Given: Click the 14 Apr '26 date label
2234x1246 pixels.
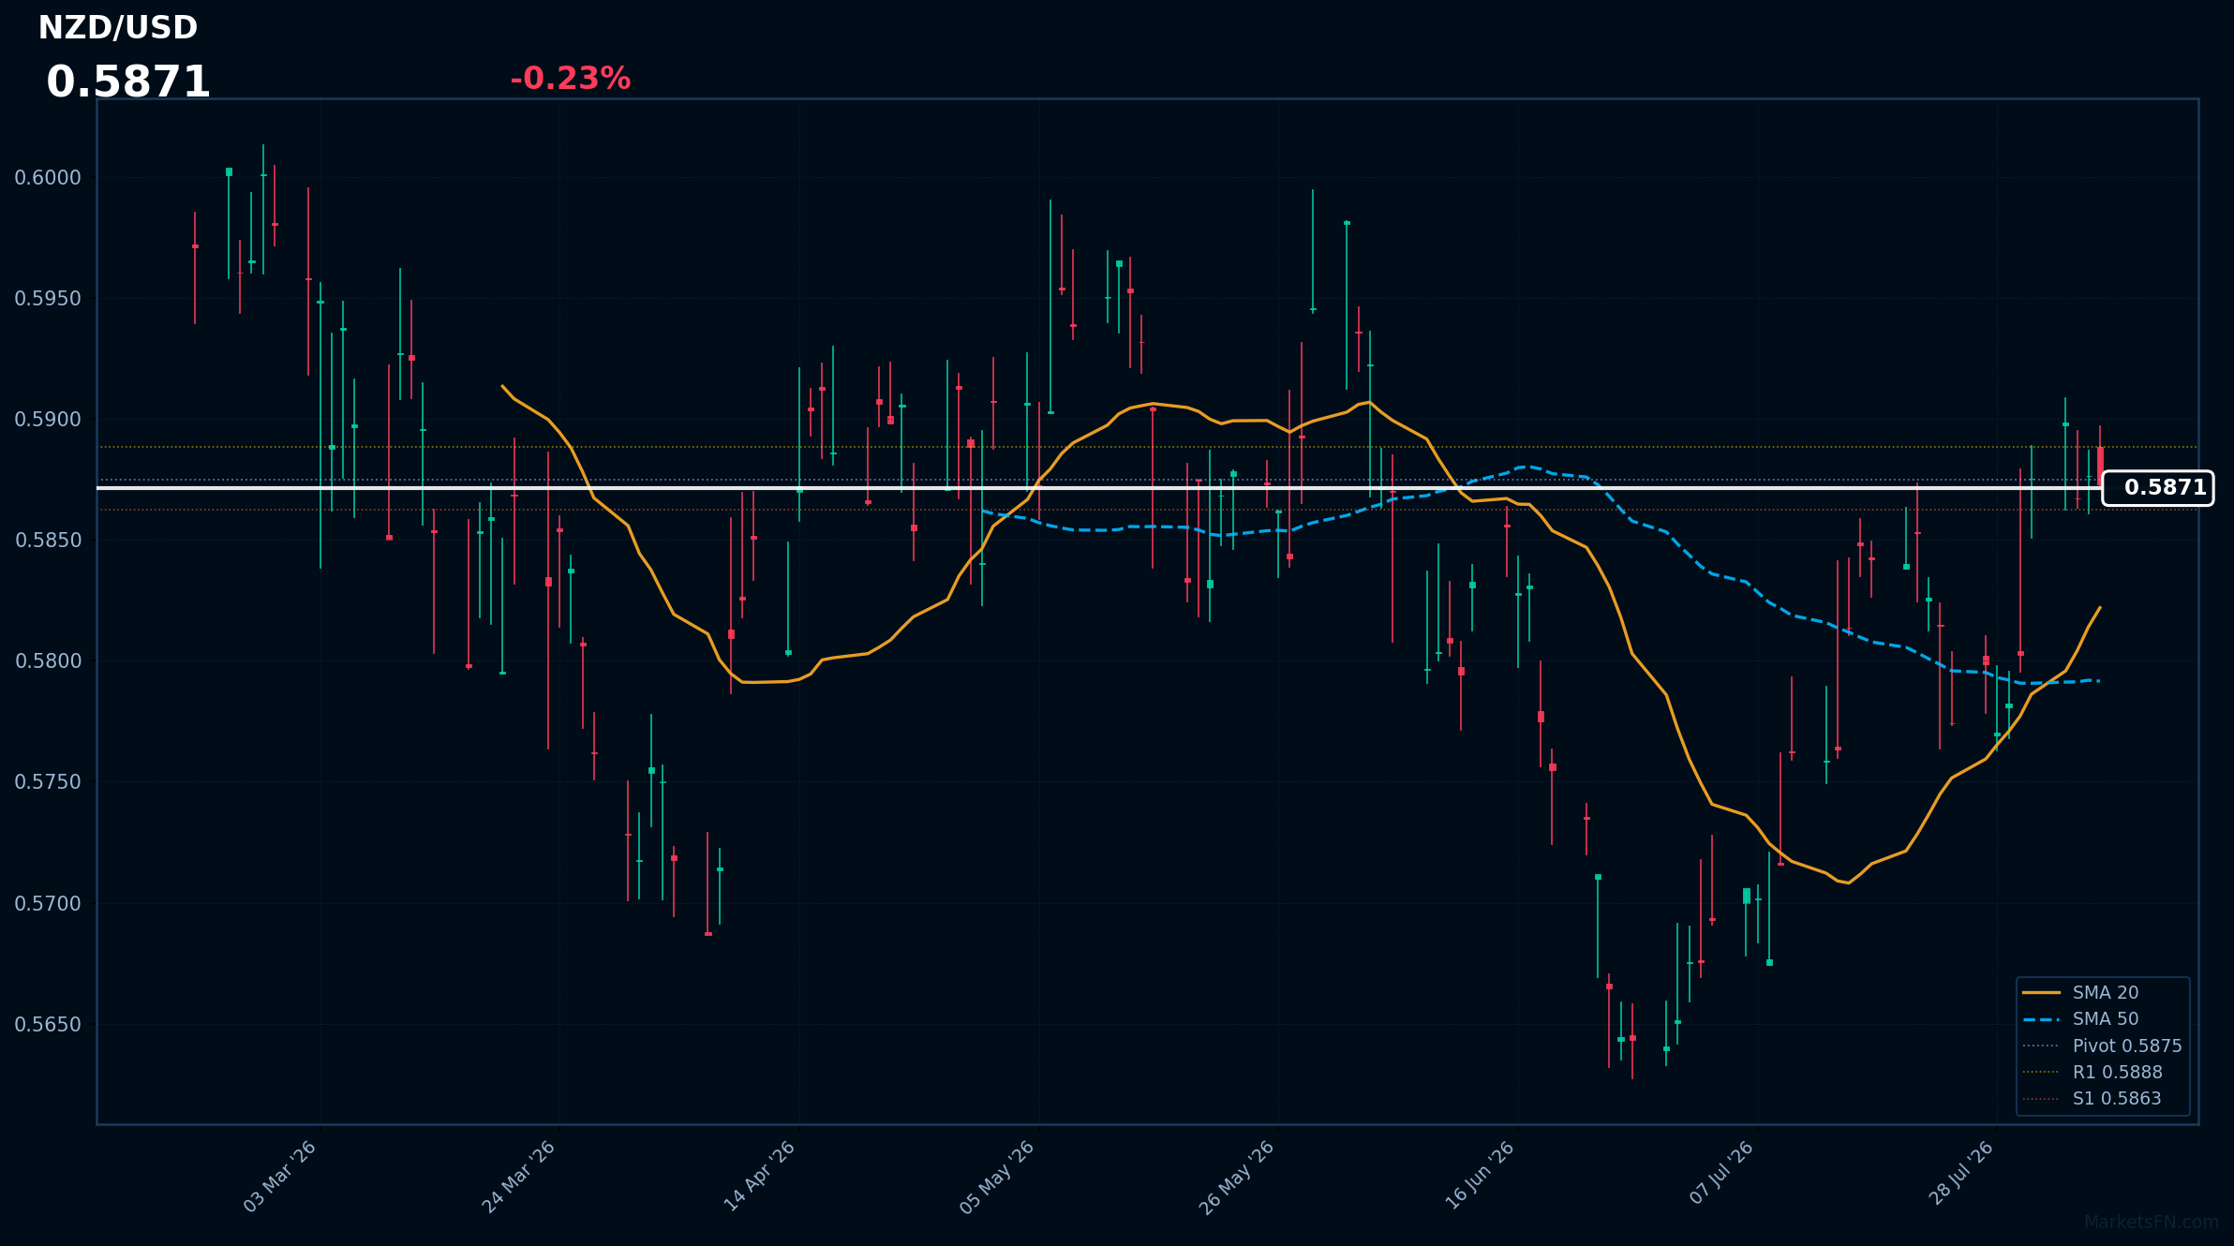Looking at the screenshot, I should tap(759, 1177).
